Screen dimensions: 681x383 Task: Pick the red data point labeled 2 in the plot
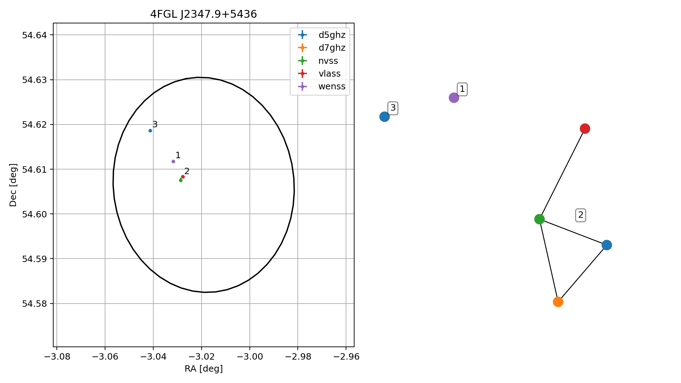pos(183,177)
